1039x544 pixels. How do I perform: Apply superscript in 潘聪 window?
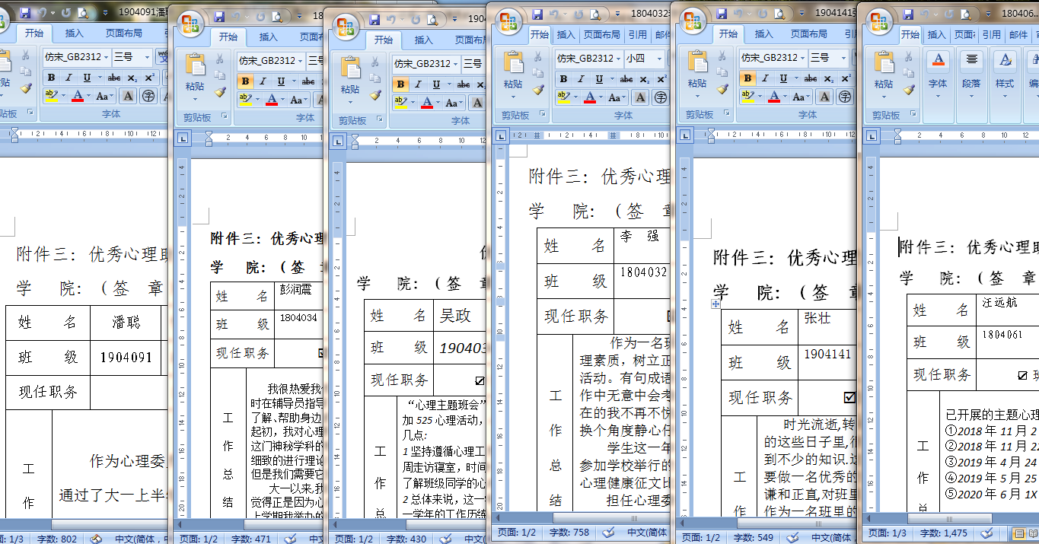tap(149, 78)
